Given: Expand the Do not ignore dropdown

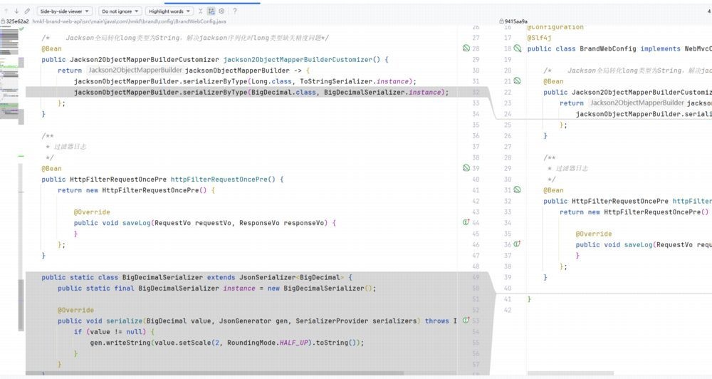Looking at the screenshot, I should [x=120, y=11].
